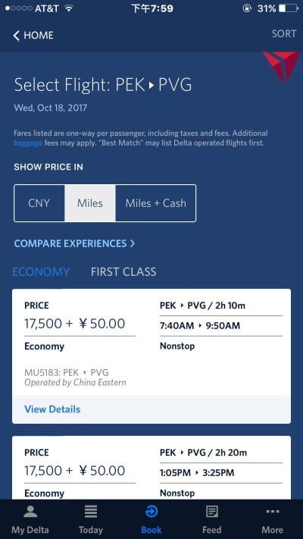Expand View Details for MU5183 flight
The width and height of the screenshot is (303, 539).
[52, 409]
